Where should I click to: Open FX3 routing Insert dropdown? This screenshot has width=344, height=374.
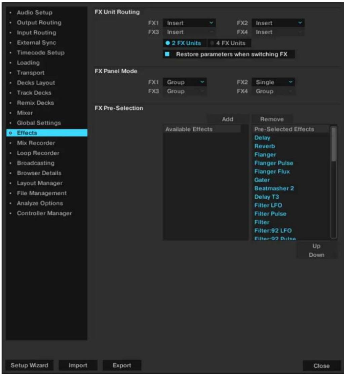[x=189, y=32]
